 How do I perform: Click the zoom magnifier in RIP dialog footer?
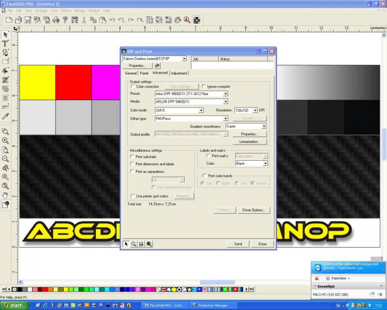[134, 244]
